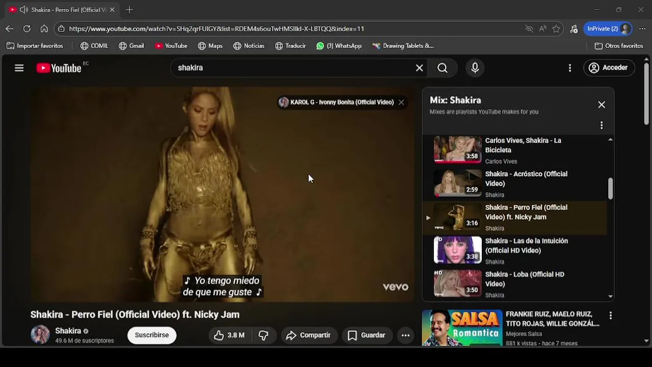The image size is (652, 367).
Task: Click the video player area to pause
Action: 222,194
